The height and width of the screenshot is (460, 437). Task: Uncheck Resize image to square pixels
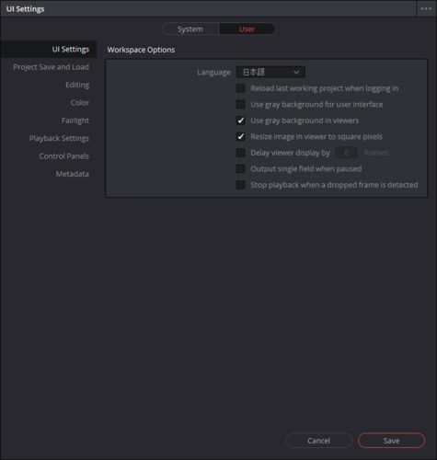point(241,136)
